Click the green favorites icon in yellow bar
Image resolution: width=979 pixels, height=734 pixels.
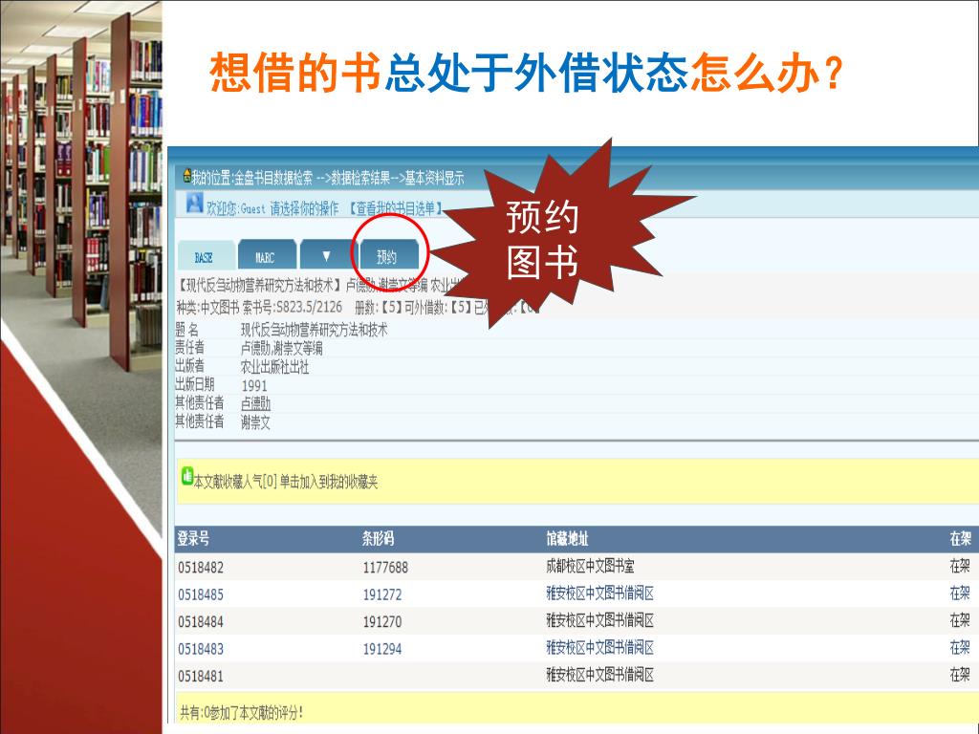point(186,476)
